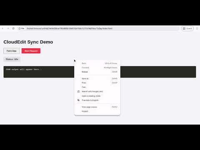Choose Forward in the context menu

tap(97, 67)
